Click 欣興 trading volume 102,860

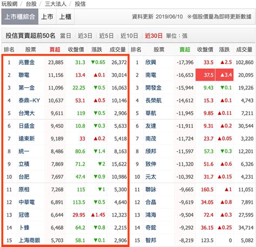245,62
